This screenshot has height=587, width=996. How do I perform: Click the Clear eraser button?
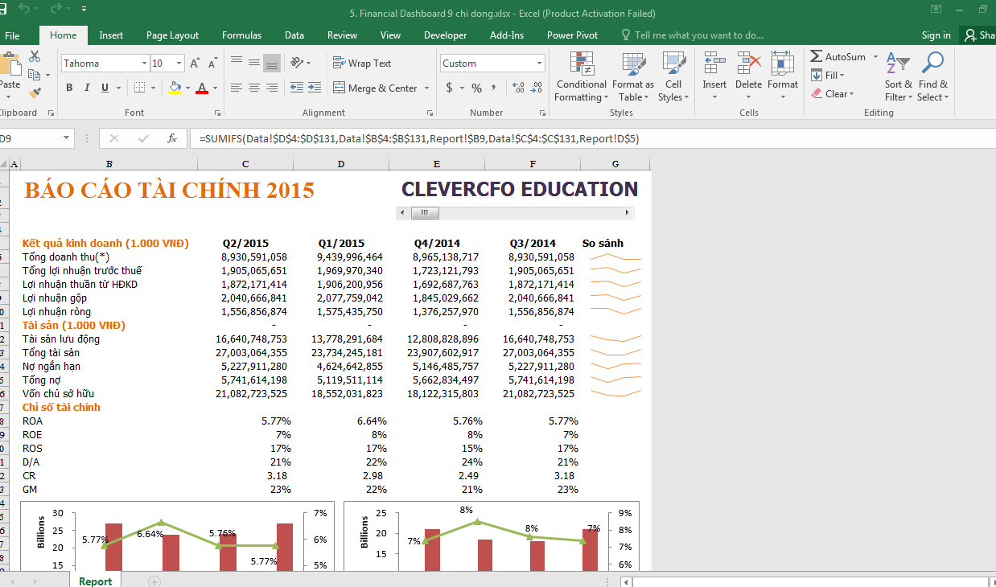pos(832,93)
